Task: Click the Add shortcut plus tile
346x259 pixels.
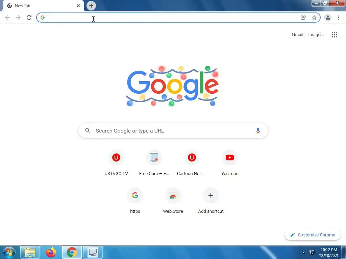Action: pos(211,201)
